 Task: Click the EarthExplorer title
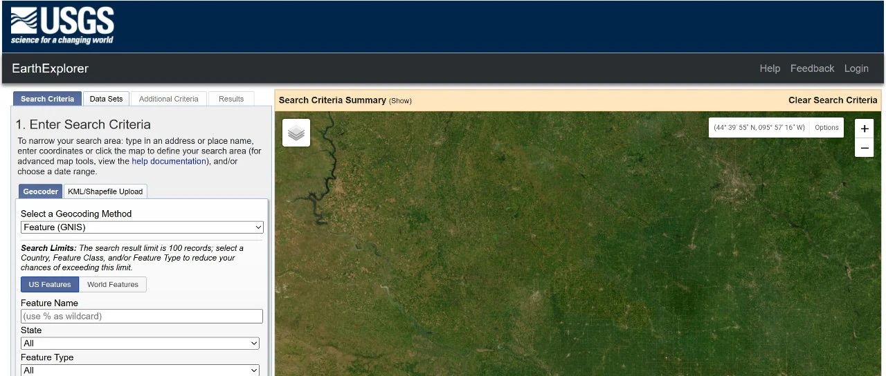tap(51, 68)
